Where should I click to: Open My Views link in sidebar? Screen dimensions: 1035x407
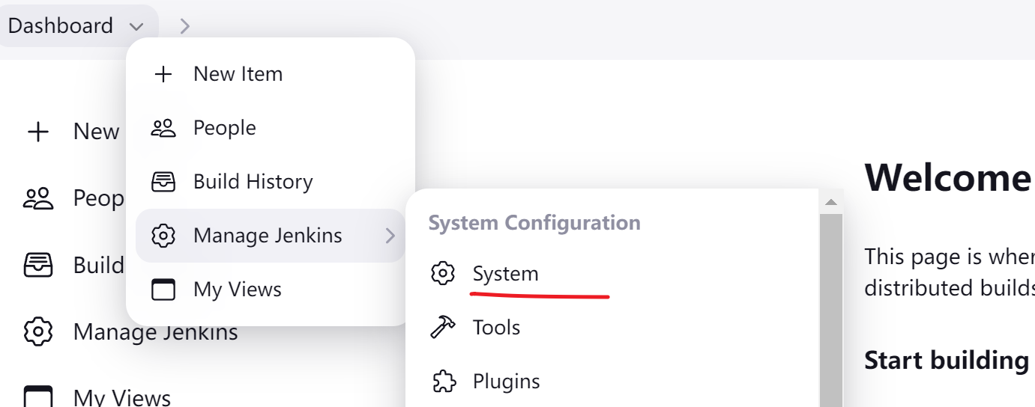tap(121, 397)
